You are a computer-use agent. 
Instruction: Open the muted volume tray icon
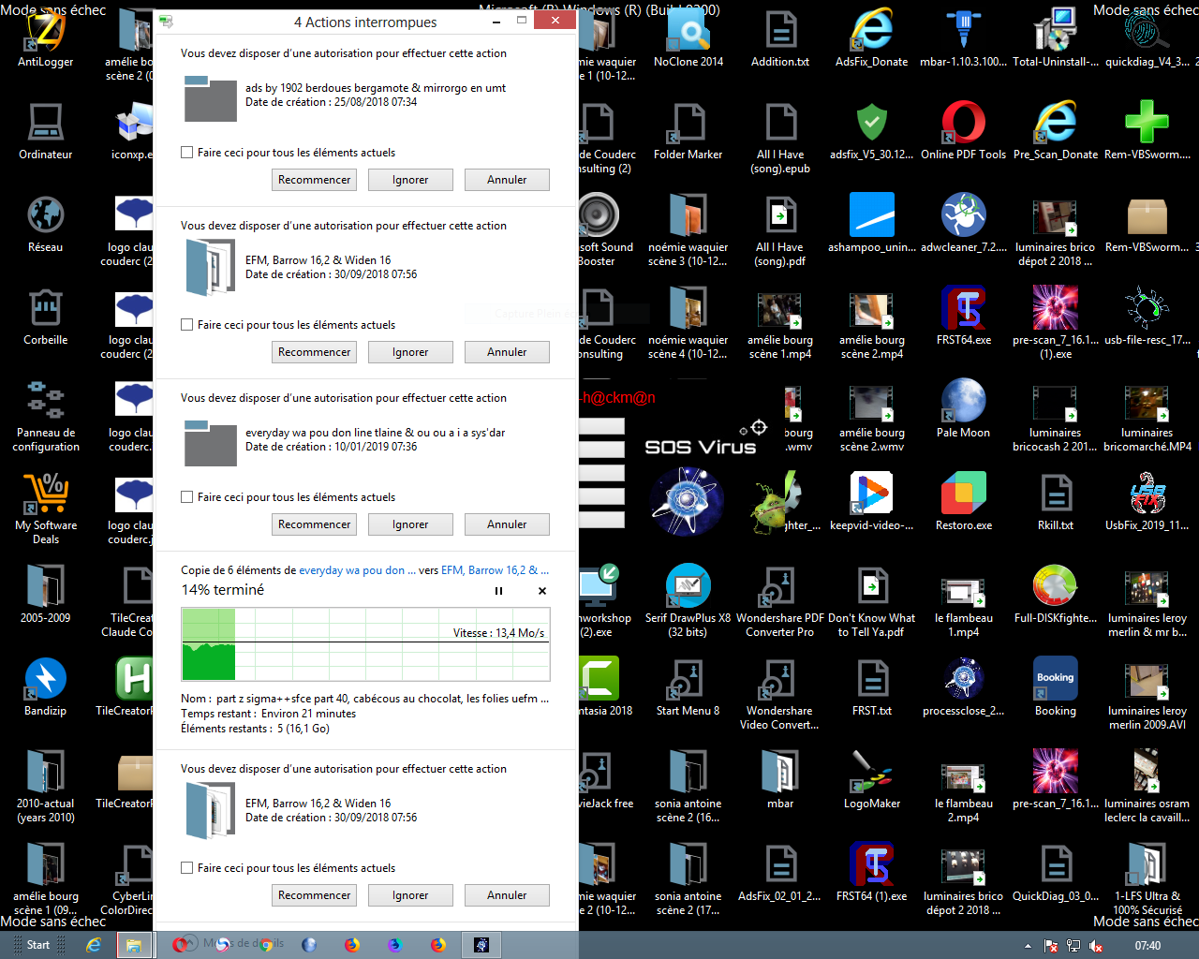coord(1095,946)
